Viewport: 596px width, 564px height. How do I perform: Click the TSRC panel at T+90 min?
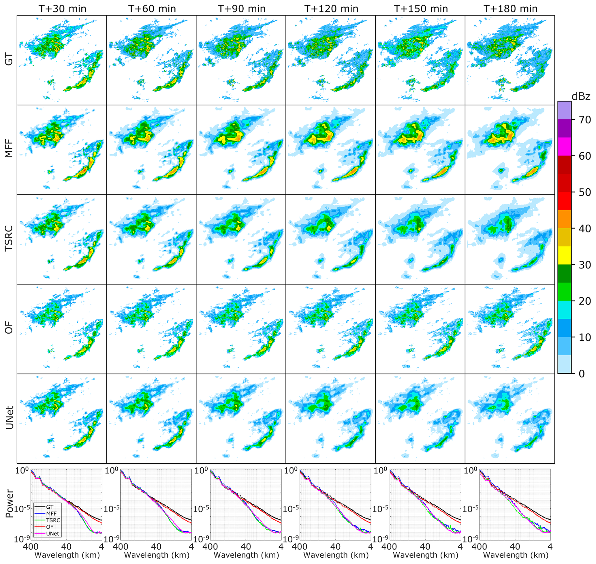pos(240,239)
